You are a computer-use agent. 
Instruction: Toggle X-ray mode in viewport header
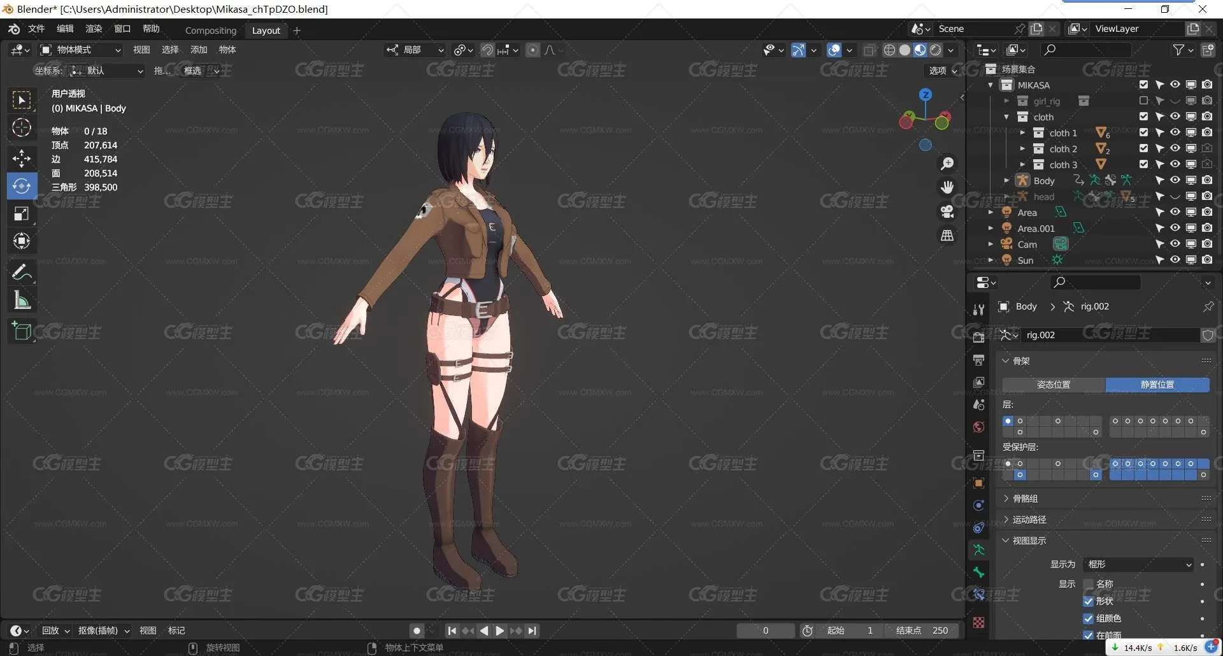869,50
